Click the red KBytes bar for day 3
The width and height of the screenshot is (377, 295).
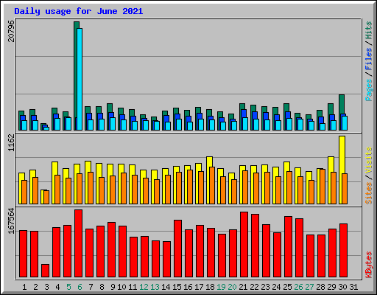pyautogui.click(x=45, y=271)
